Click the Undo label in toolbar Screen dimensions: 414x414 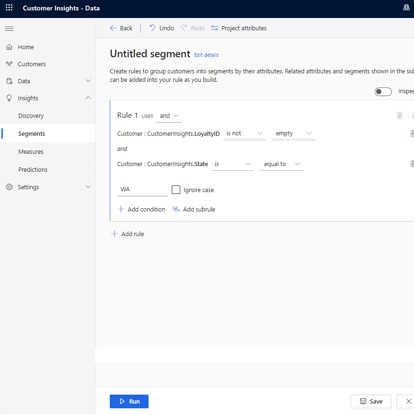point(167,28)
